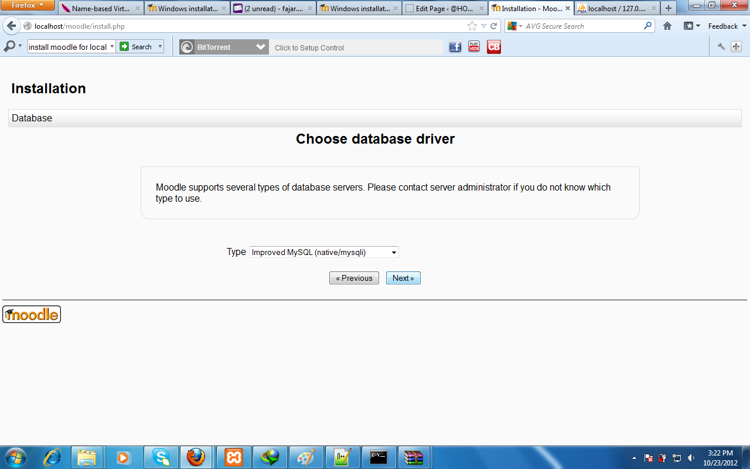
Task: Open the Command Prompt from taskbar
Action: 378,457
